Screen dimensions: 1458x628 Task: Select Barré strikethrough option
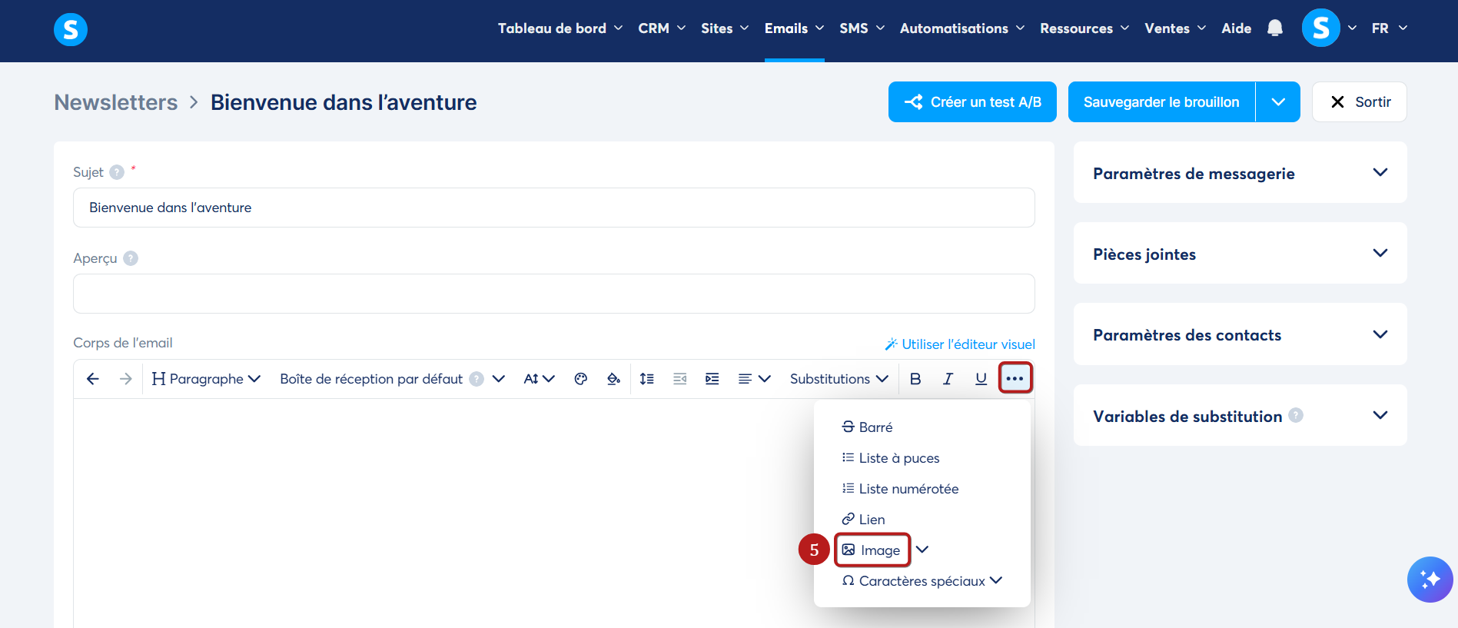(x=868, y=427)
